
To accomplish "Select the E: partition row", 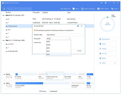I will click(50, 19).
